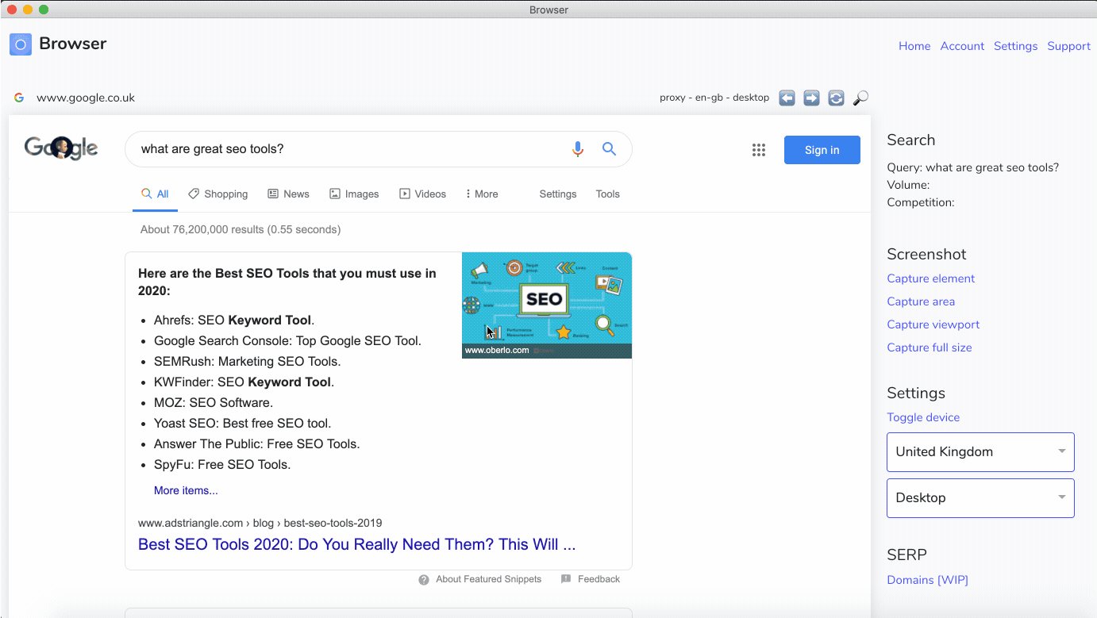The height and width of the screenshot is (618, 1097).
Task: Click the www.oberlo.com image caption
Action: coord(497,350)
